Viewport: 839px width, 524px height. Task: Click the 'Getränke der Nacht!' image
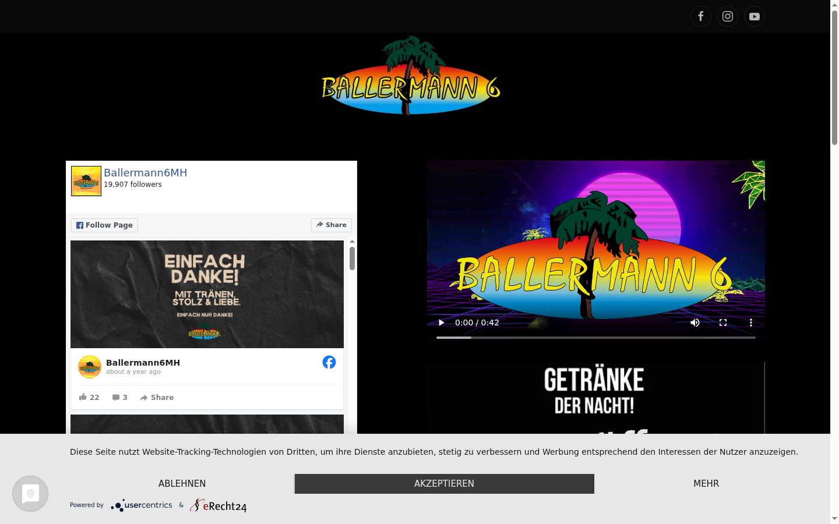595,398
